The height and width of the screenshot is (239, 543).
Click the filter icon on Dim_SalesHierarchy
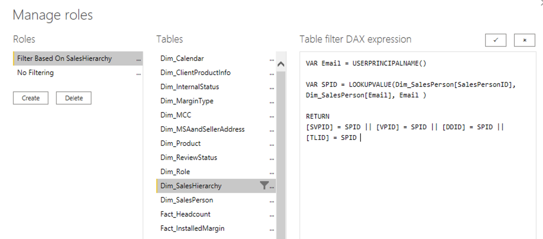(x=264, y=186)
